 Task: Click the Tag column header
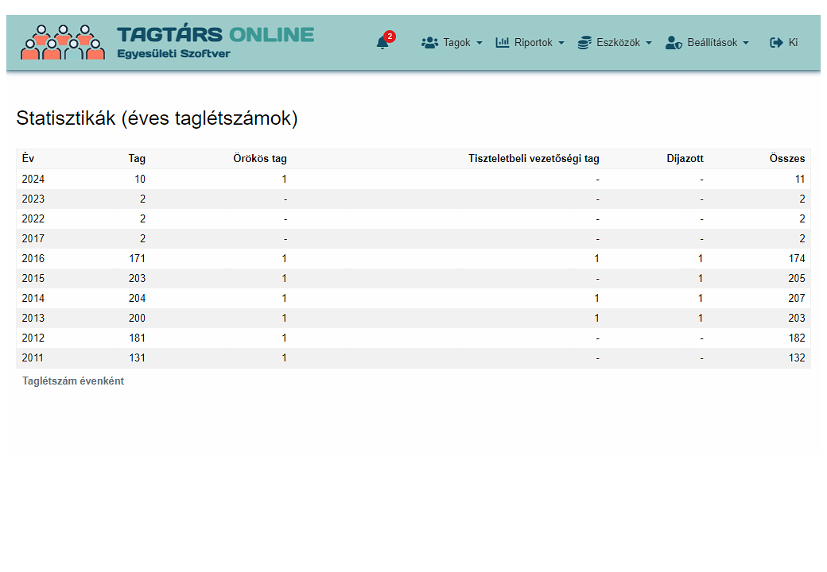[x=137, y=159]
